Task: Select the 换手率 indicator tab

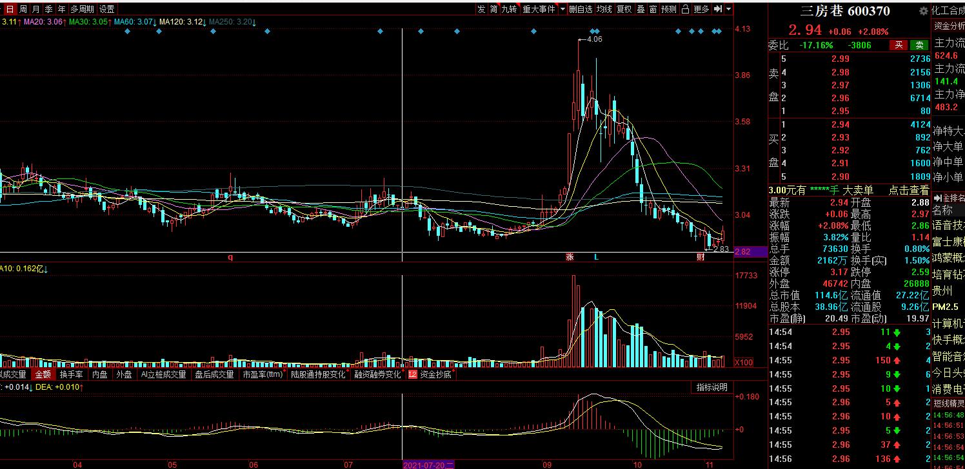Action: pos(71,374)
